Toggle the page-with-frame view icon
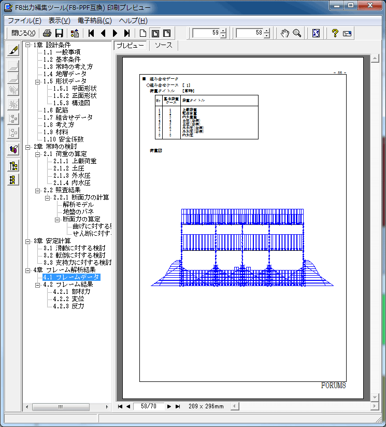386x427 pixels. [x=155, y=33]
